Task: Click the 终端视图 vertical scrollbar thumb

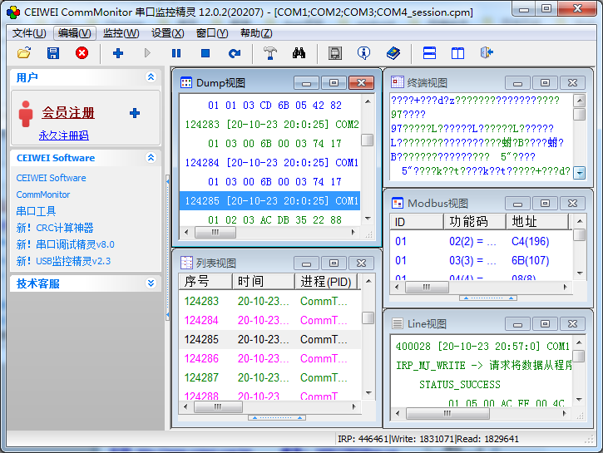Action: point(579,114)
